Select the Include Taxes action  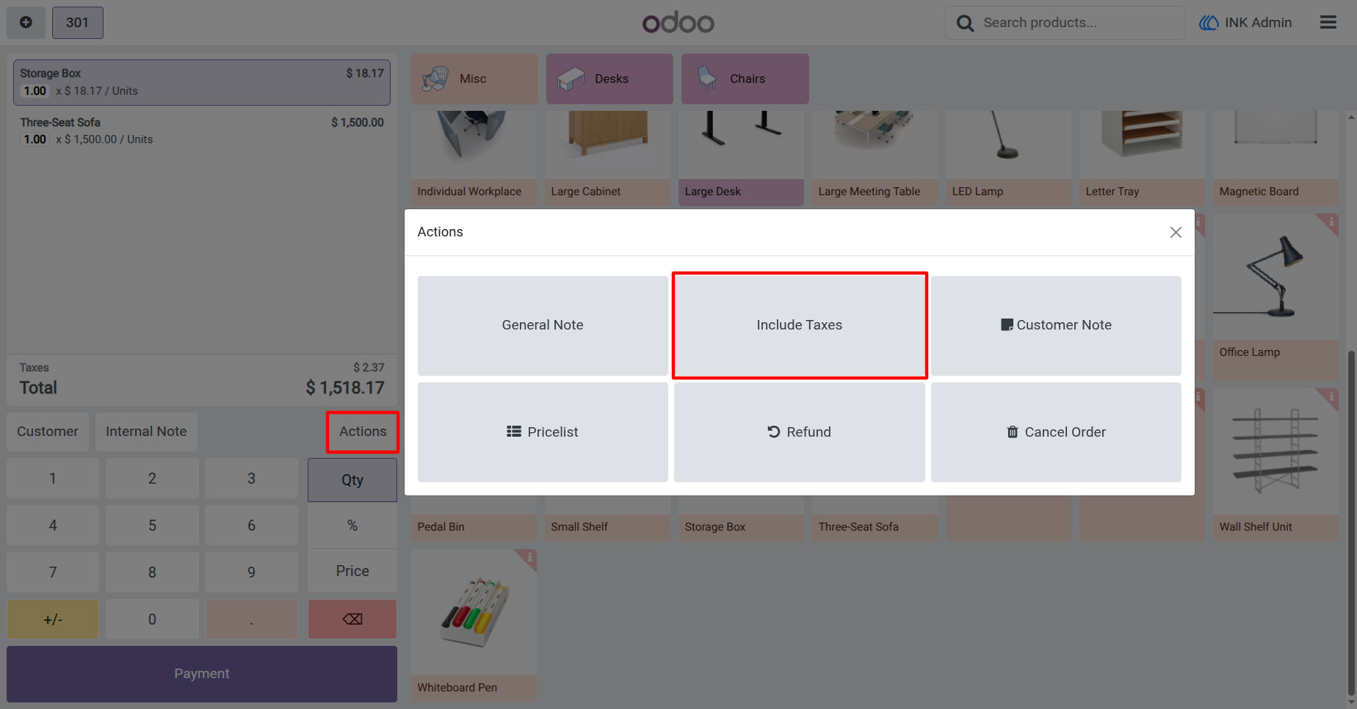click(800, 325)
